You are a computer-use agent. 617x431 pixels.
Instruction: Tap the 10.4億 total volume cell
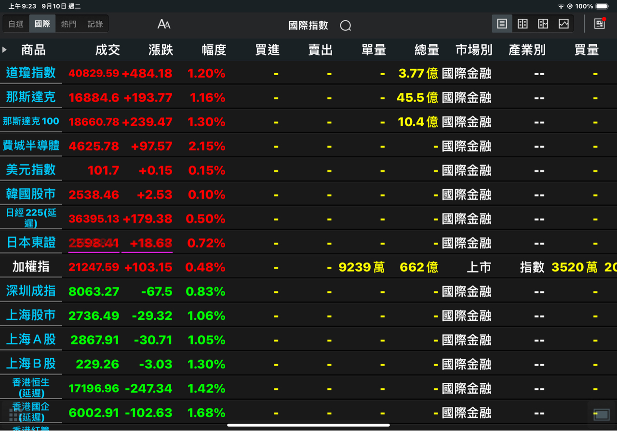click(x=418, y=122)
